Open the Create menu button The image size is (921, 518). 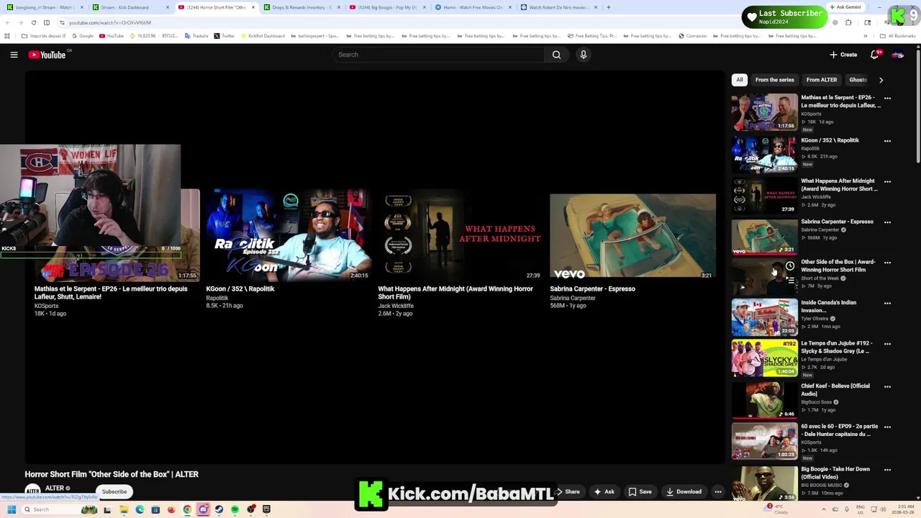click(x=843, y=55)
